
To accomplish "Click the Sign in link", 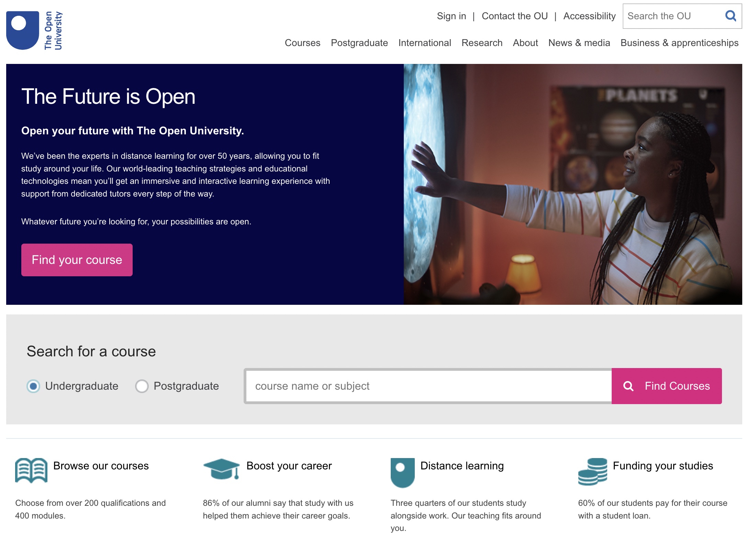I will (452, 16).
